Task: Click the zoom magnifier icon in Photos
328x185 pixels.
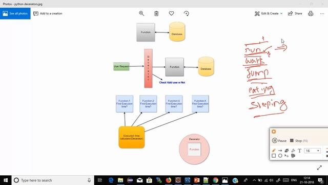Action: coord(141,13)
